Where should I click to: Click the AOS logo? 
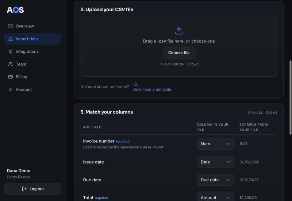pyautogui.click(x=15, y=10)
